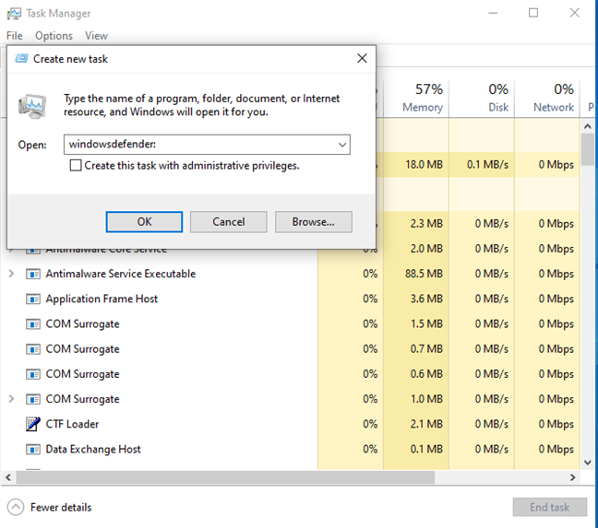Viewport: 598px width, 528px height.
Task: Click the Data Exchange Host process icon
Action: coord(33,450)
